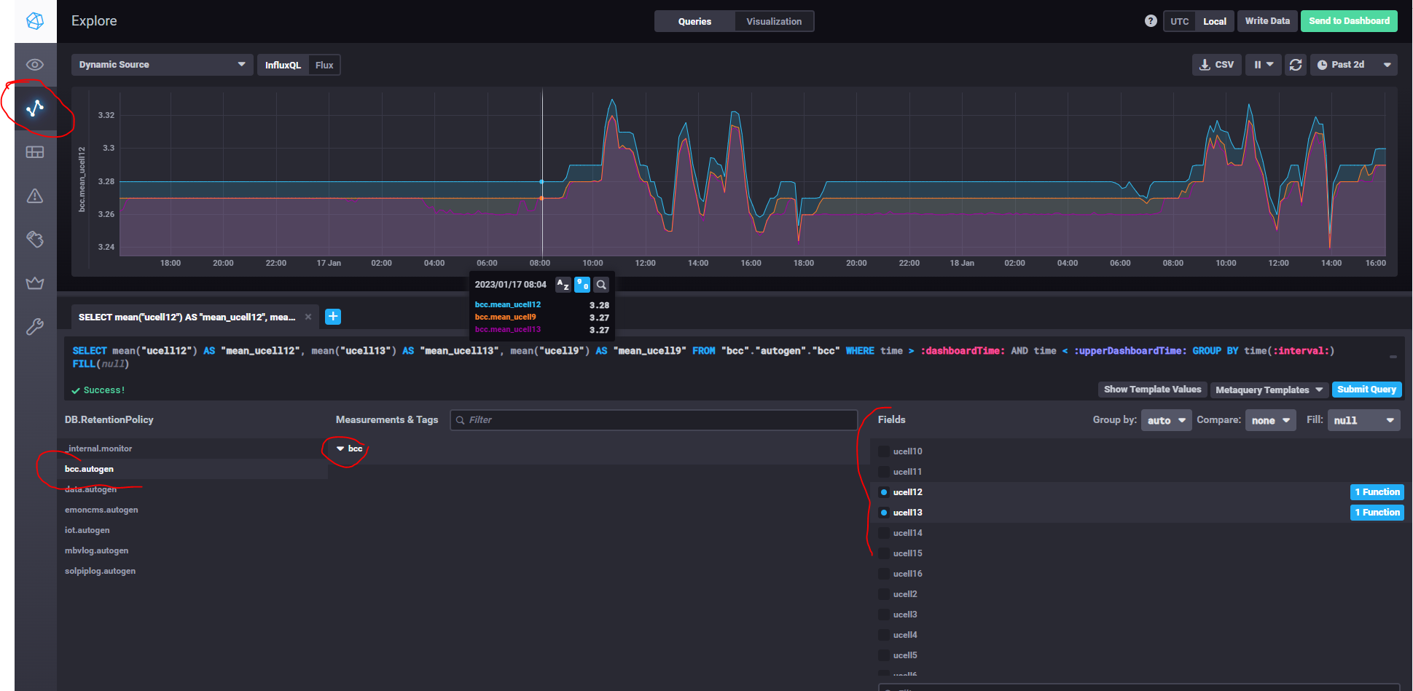The image size is (1413, 691).
Task: Open the auto-refresh pause dropdown
Action: coord(1263,65)
